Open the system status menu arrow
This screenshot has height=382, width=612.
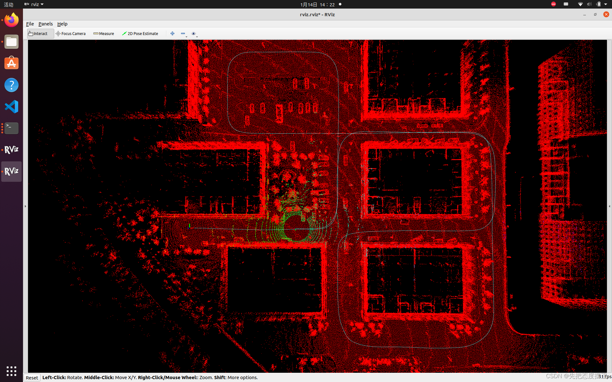(606, 4)
